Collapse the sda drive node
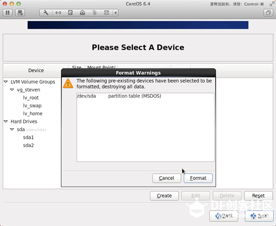Viewport: 276px width, 226px height. [x=12, y=129]
